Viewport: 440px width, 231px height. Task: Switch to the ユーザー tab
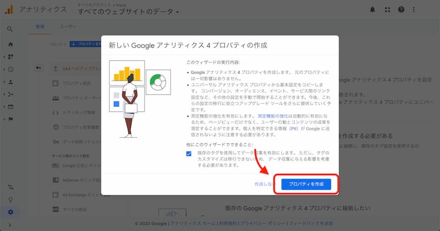tap(68, 26)
